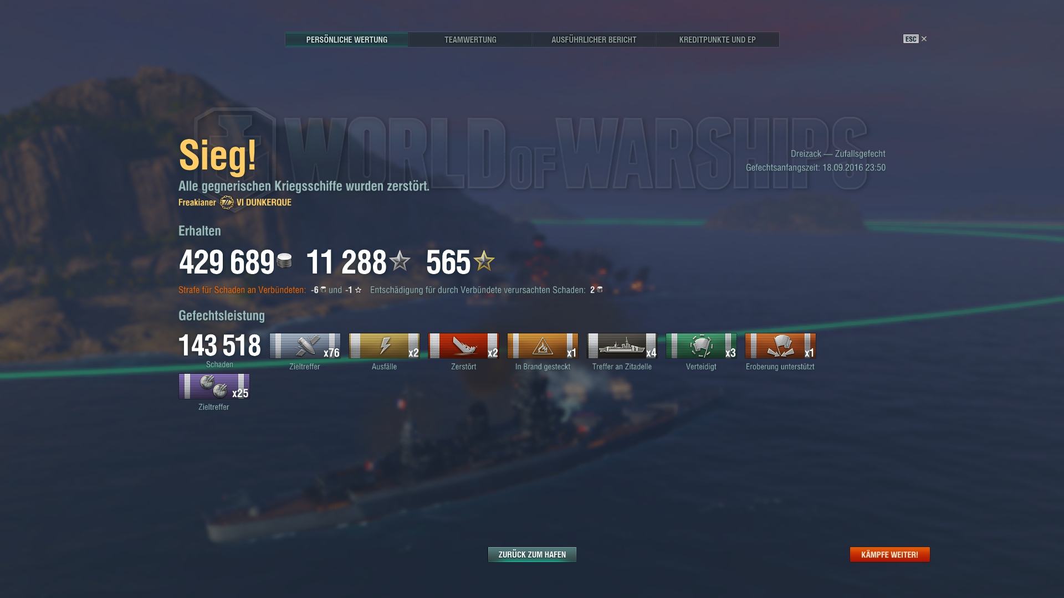
Task: Click the green Verteidigt x3 ribbon
Action: coord(701,346)
